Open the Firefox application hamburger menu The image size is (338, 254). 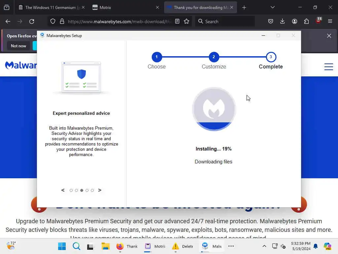[330, 21]
